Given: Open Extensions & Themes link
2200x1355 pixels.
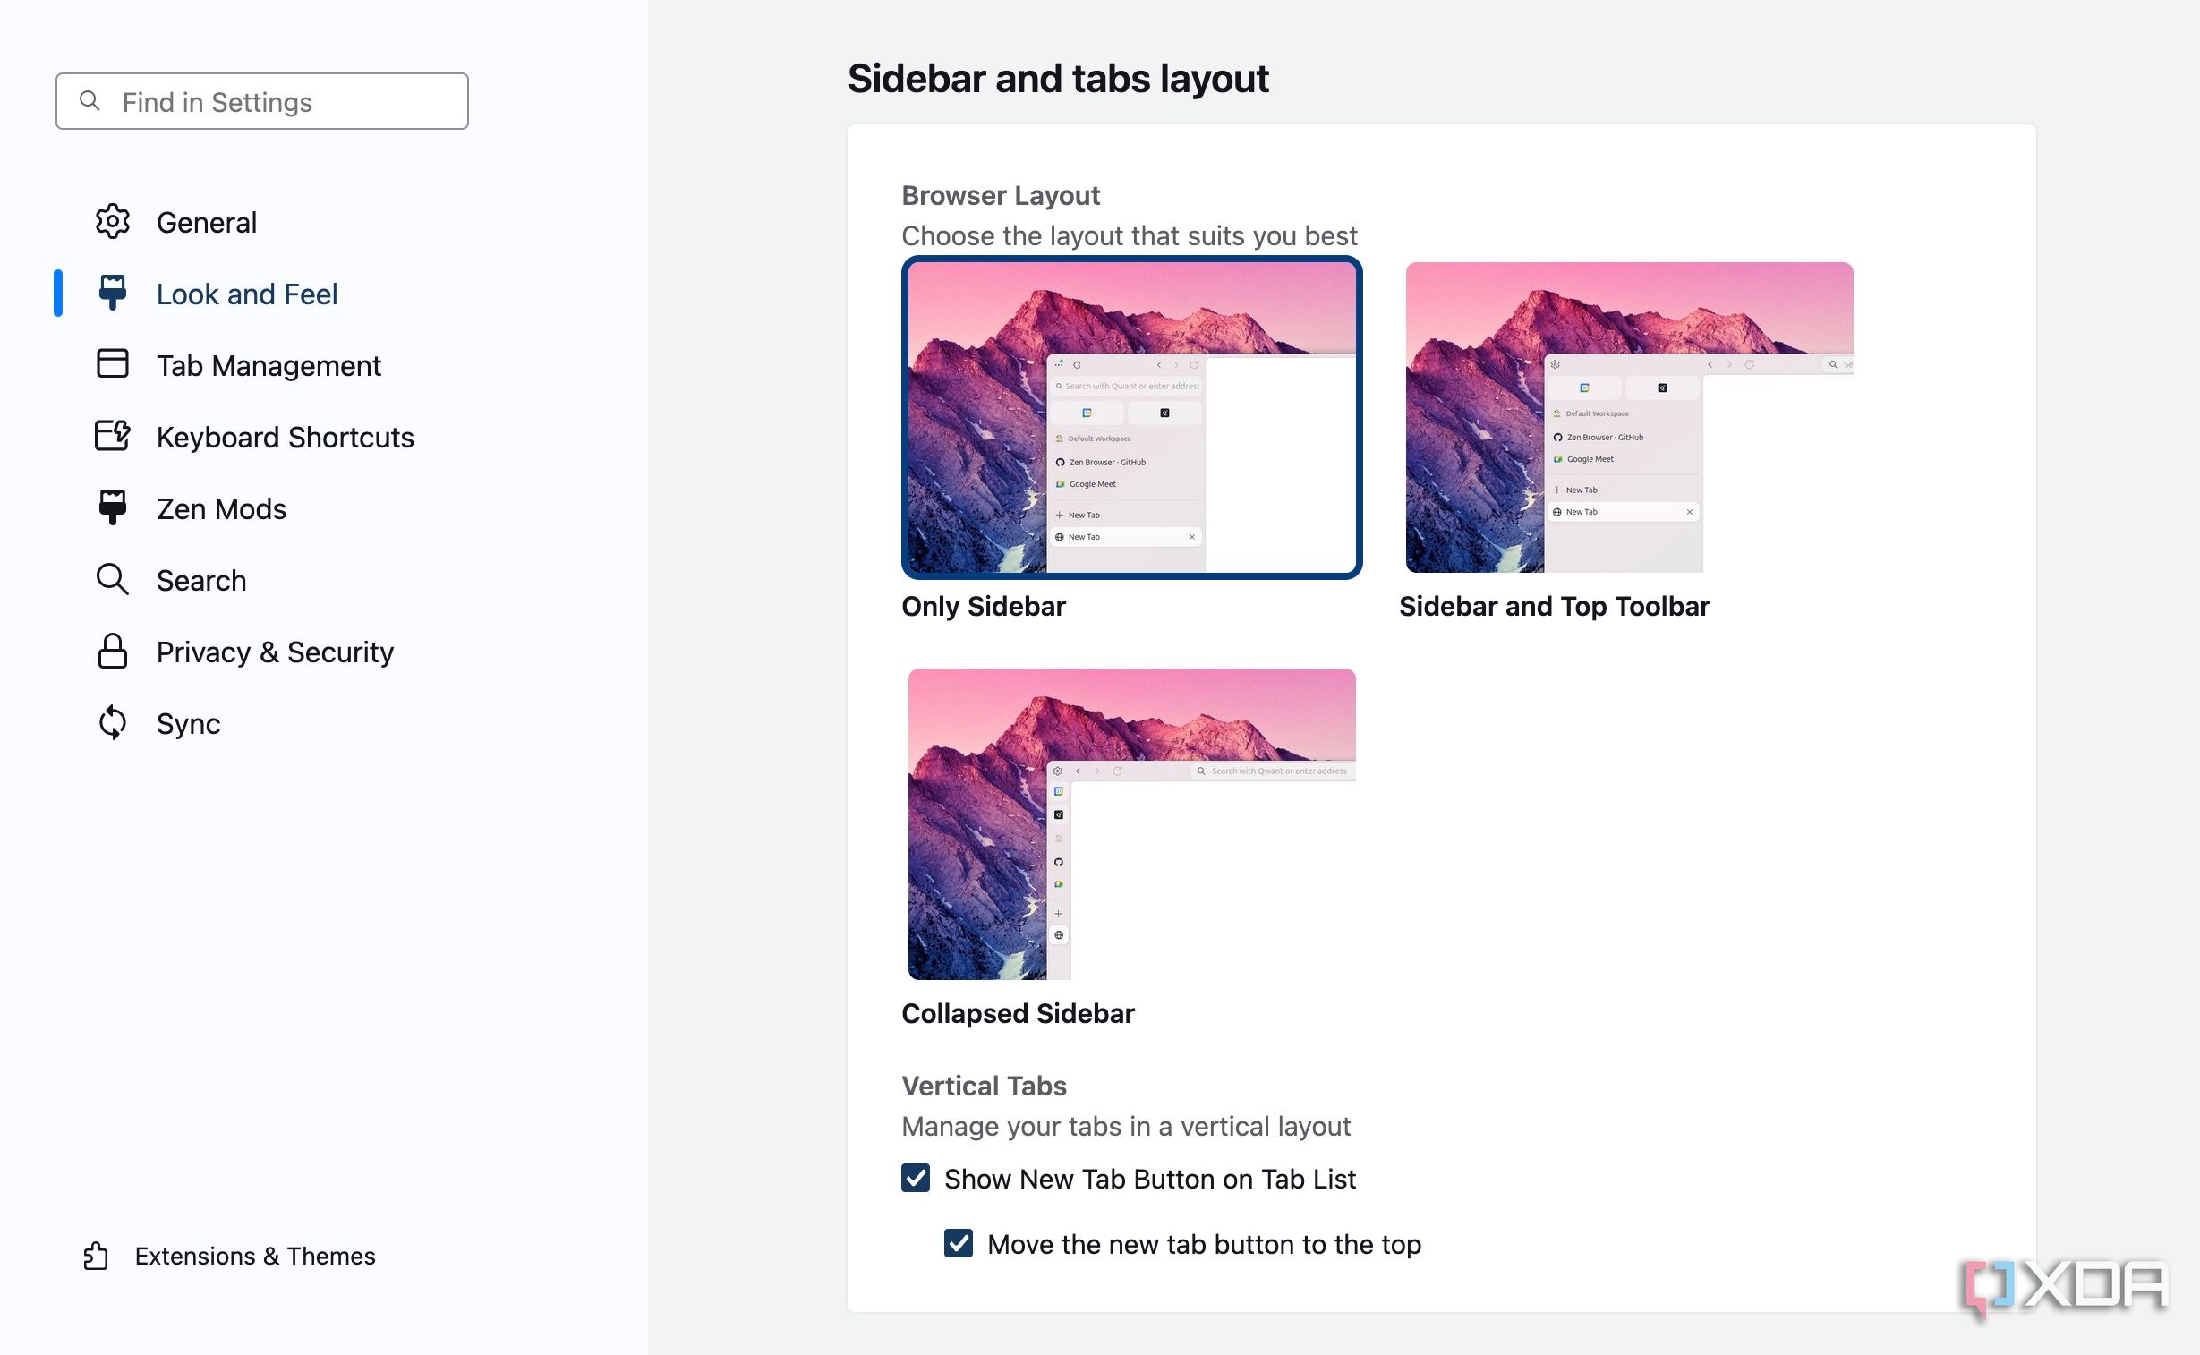Looking at the screenshot, I should pyautogui.click(x=254, y=1256).
